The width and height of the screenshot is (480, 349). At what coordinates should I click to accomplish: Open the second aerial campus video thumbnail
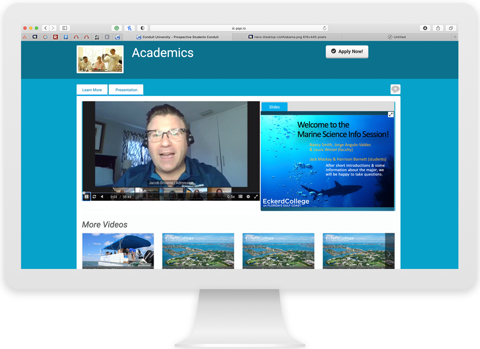(x=278, y=251)
